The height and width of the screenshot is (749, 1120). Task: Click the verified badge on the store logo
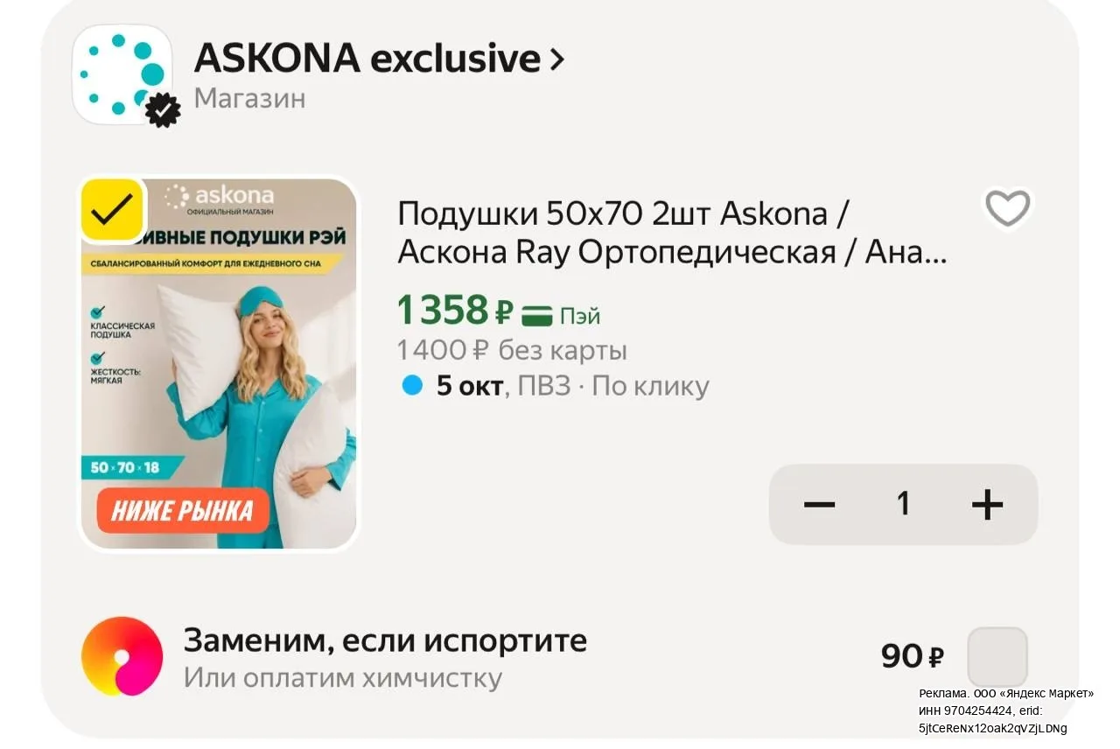click(x=162, y=109)
